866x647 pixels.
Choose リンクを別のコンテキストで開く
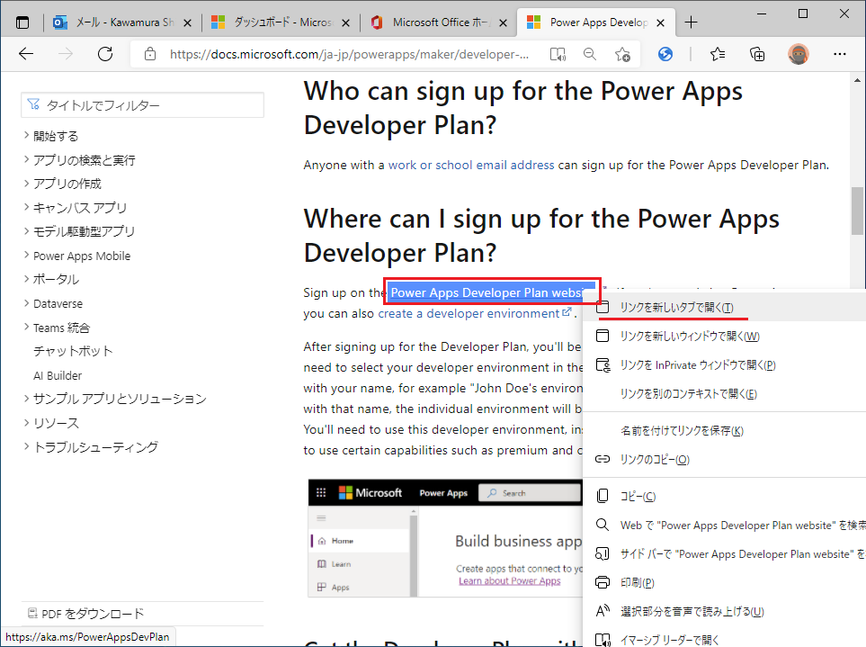point(724,393)
